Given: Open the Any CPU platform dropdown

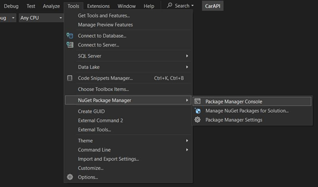Looking at the screenshot, I should (41, 18).
